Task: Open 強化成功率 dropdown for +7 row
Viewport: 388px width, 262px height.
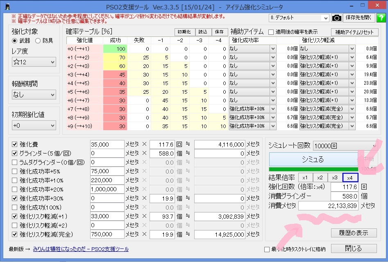Action: 252,109
